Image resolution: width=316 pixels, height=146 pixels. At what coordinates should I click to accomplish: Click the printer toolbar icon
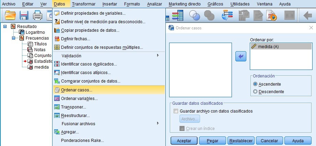coord(37,15)
